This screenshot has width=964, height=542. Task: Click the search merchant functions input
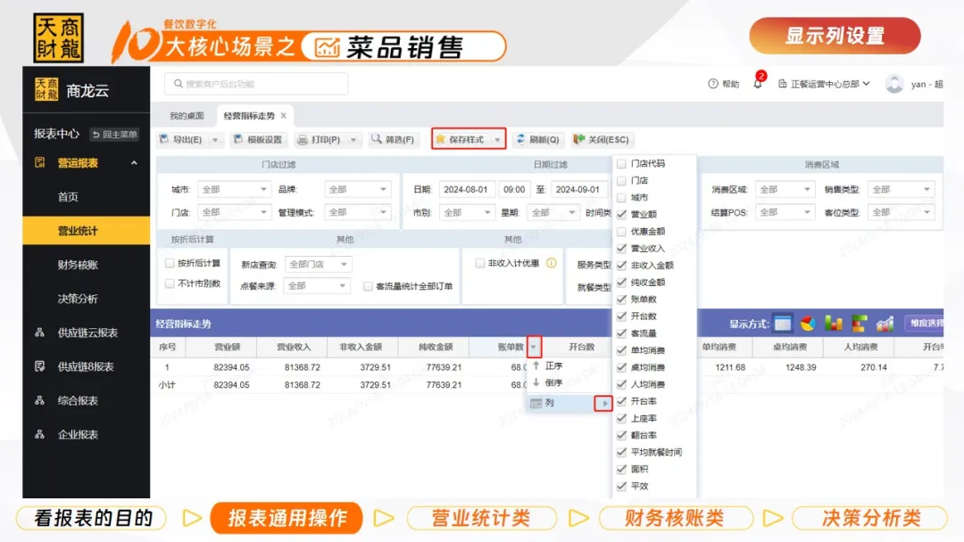coord(256,84)
